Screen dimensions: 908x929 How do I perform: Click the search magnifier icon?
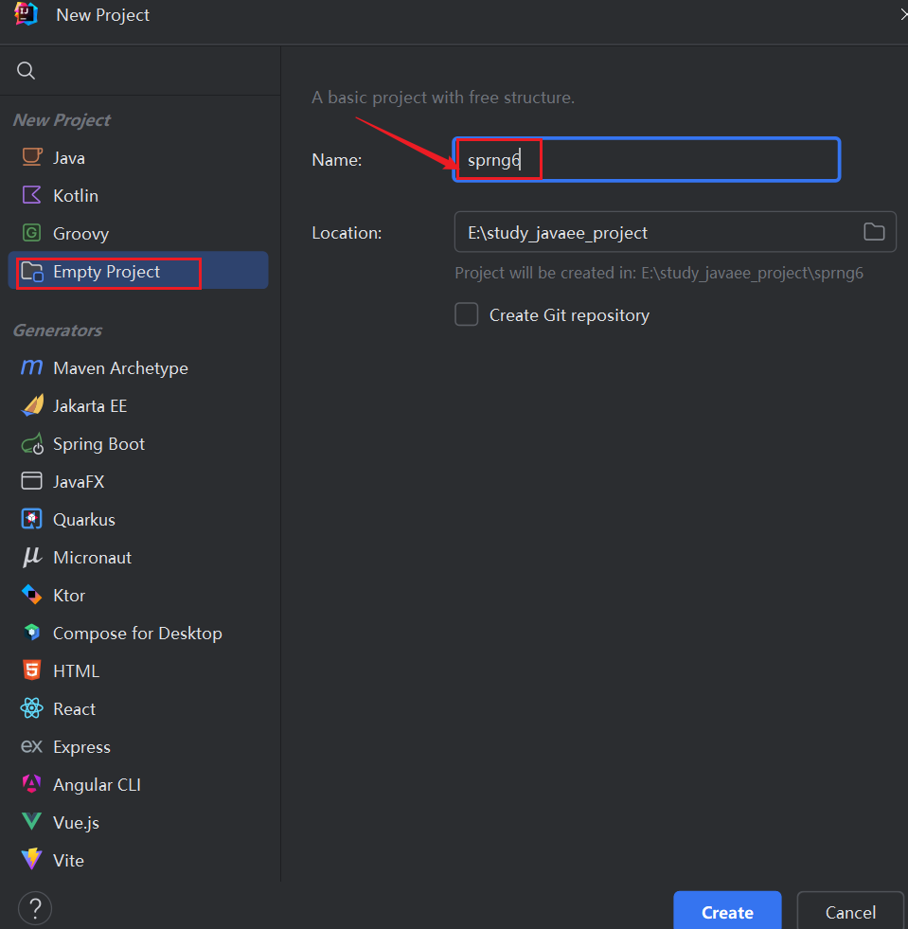27,70
